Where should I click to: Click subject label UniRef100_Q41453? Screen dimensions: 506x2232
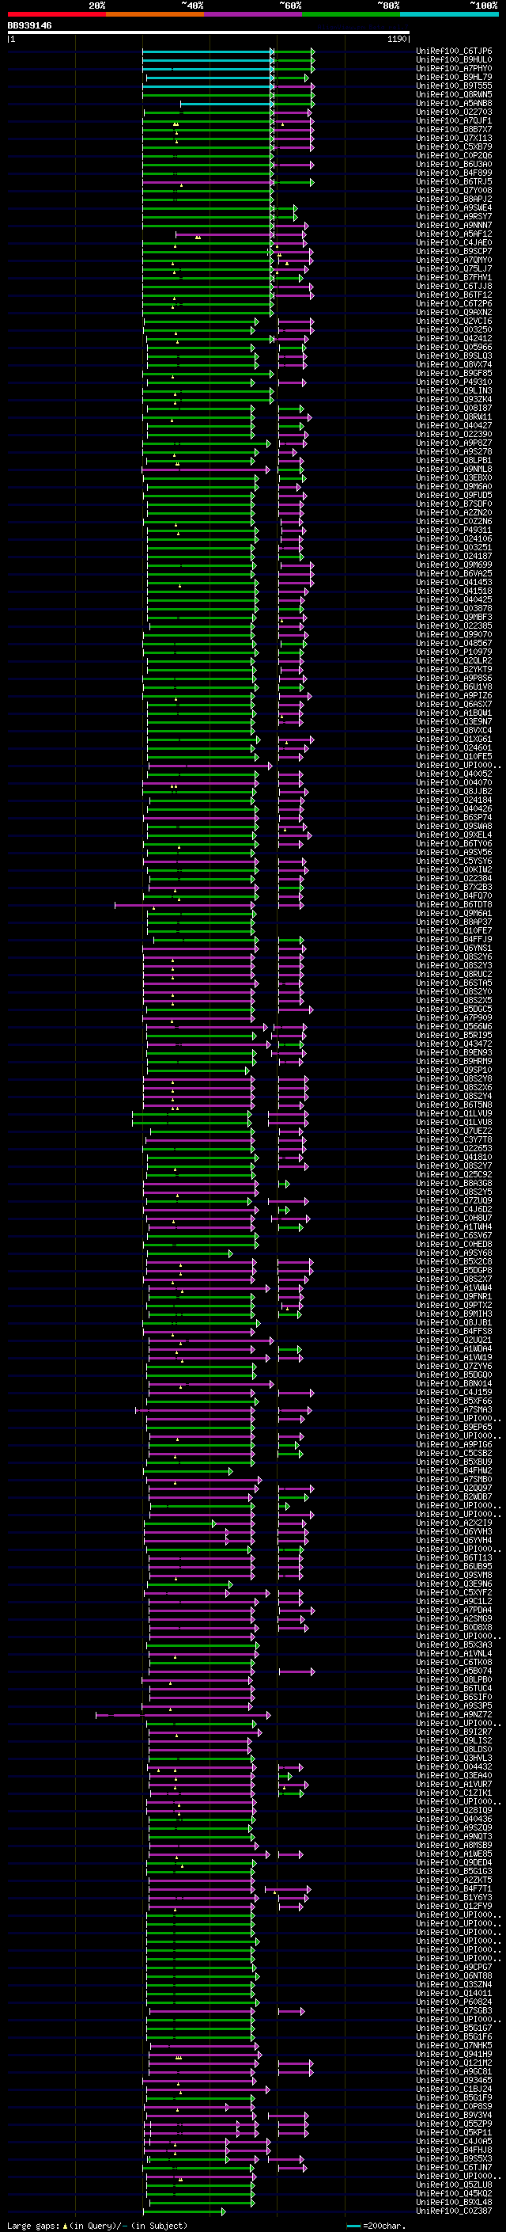(454, 582)
